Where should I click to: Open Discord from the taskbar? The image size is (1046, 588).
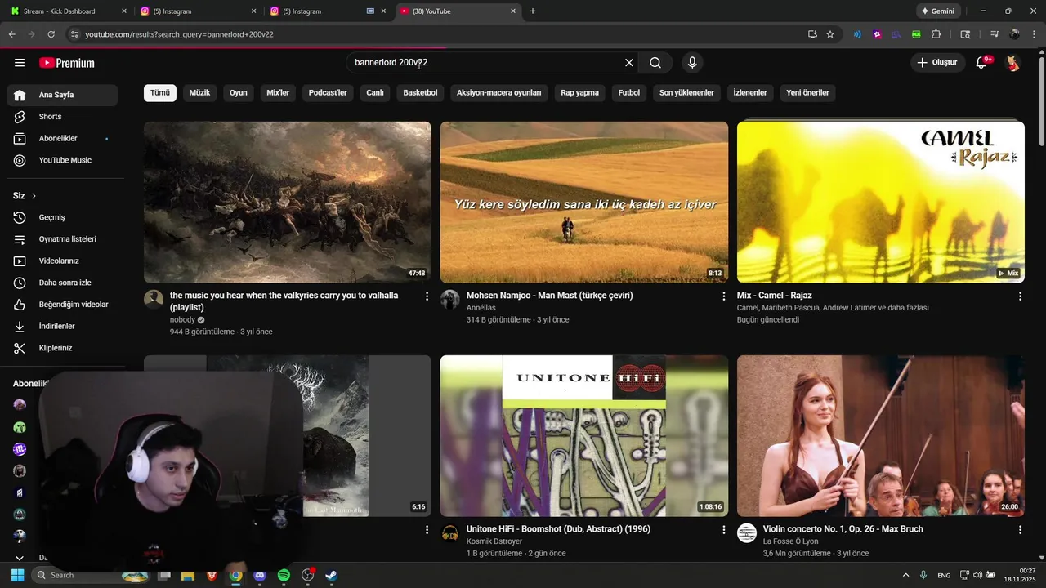click(x=260, y=575)
